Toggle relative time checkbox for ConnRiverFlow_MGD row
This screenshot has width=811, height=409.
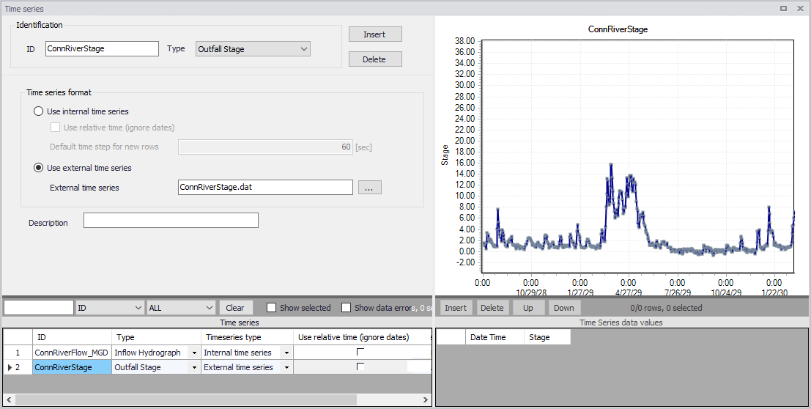pyautogui.click(x=360, y=352)
